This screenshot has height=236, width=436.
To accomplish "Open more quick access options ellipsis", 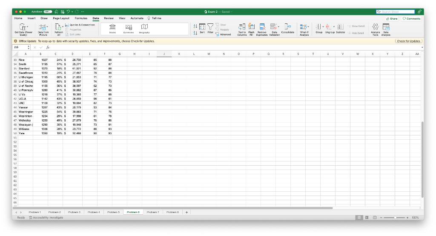I will coord(83,12).
